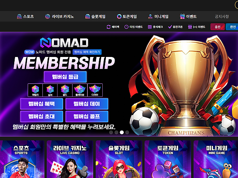Click the 충전쿠폰 checkmark icon
This screenshot has height=178, width=238.
[x=170, y=27]
